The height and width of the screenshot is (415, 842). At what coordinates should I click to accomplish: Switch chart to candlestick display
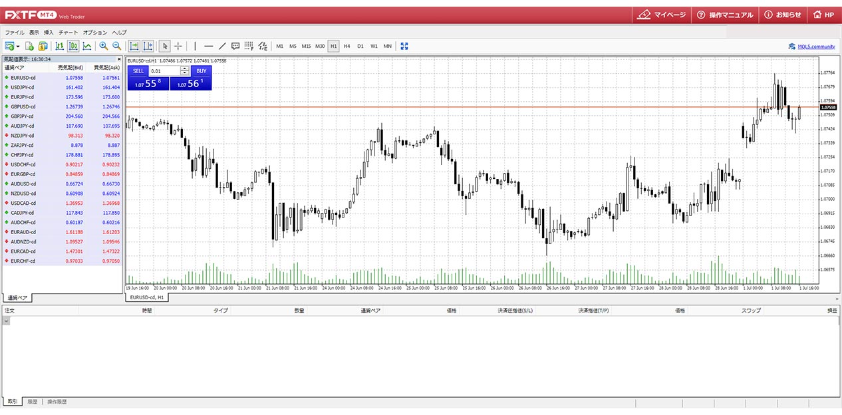click(73, 46)
